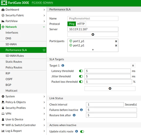Image resolution: width=141 pixels, height=135 pixels.
Task: Add another server with the plus icon
Action: [93, 35]
